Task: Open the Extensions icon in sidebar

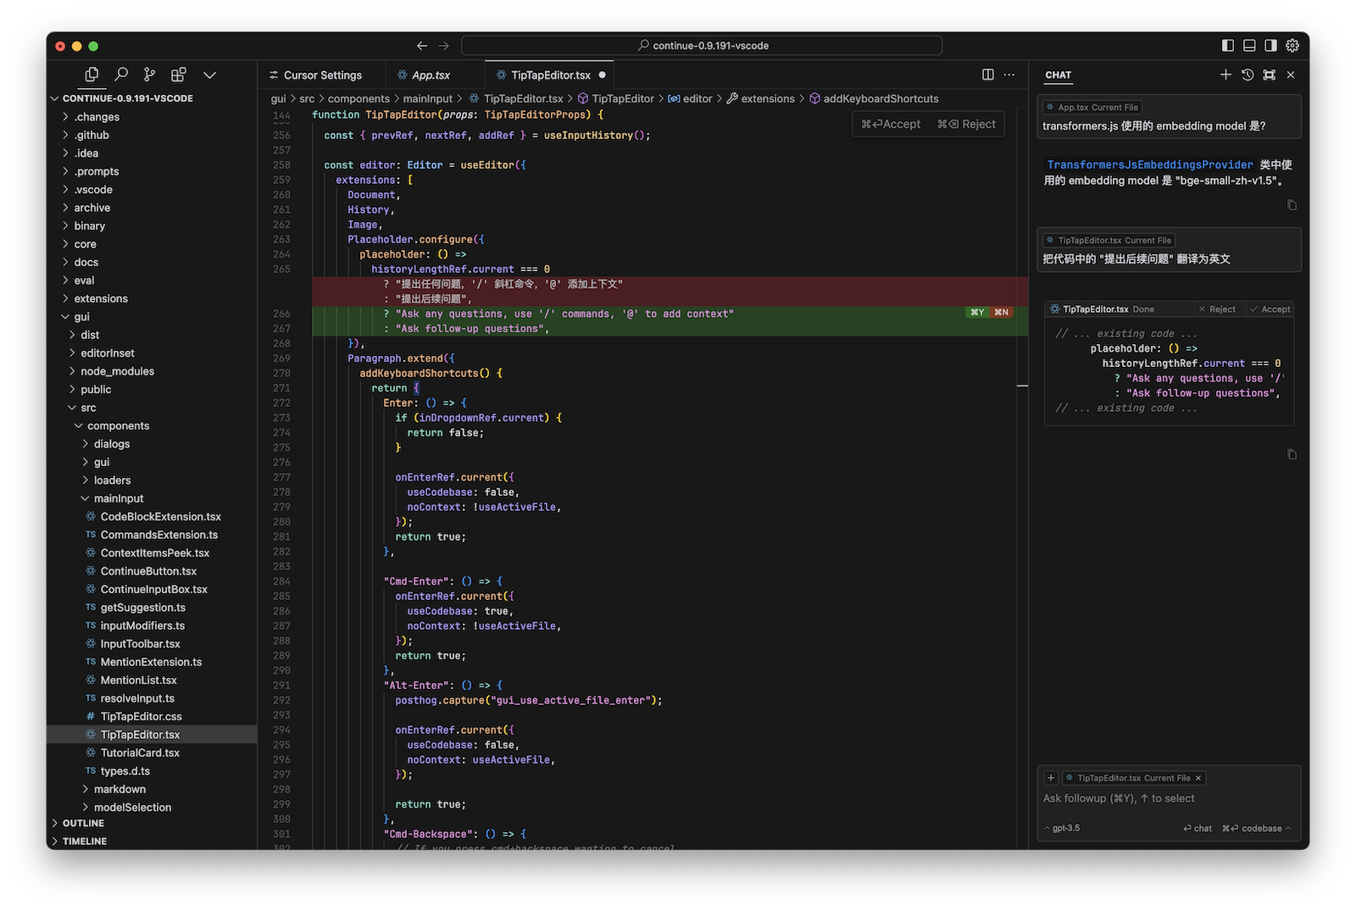Action: [178, 75]
